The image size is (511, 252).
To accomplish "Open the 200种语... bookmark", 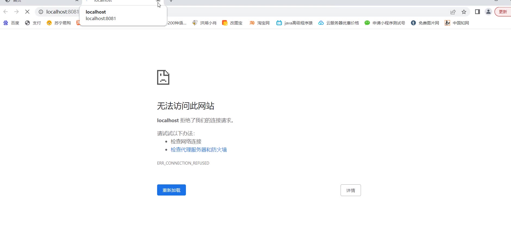I will [x=177, y=23].
